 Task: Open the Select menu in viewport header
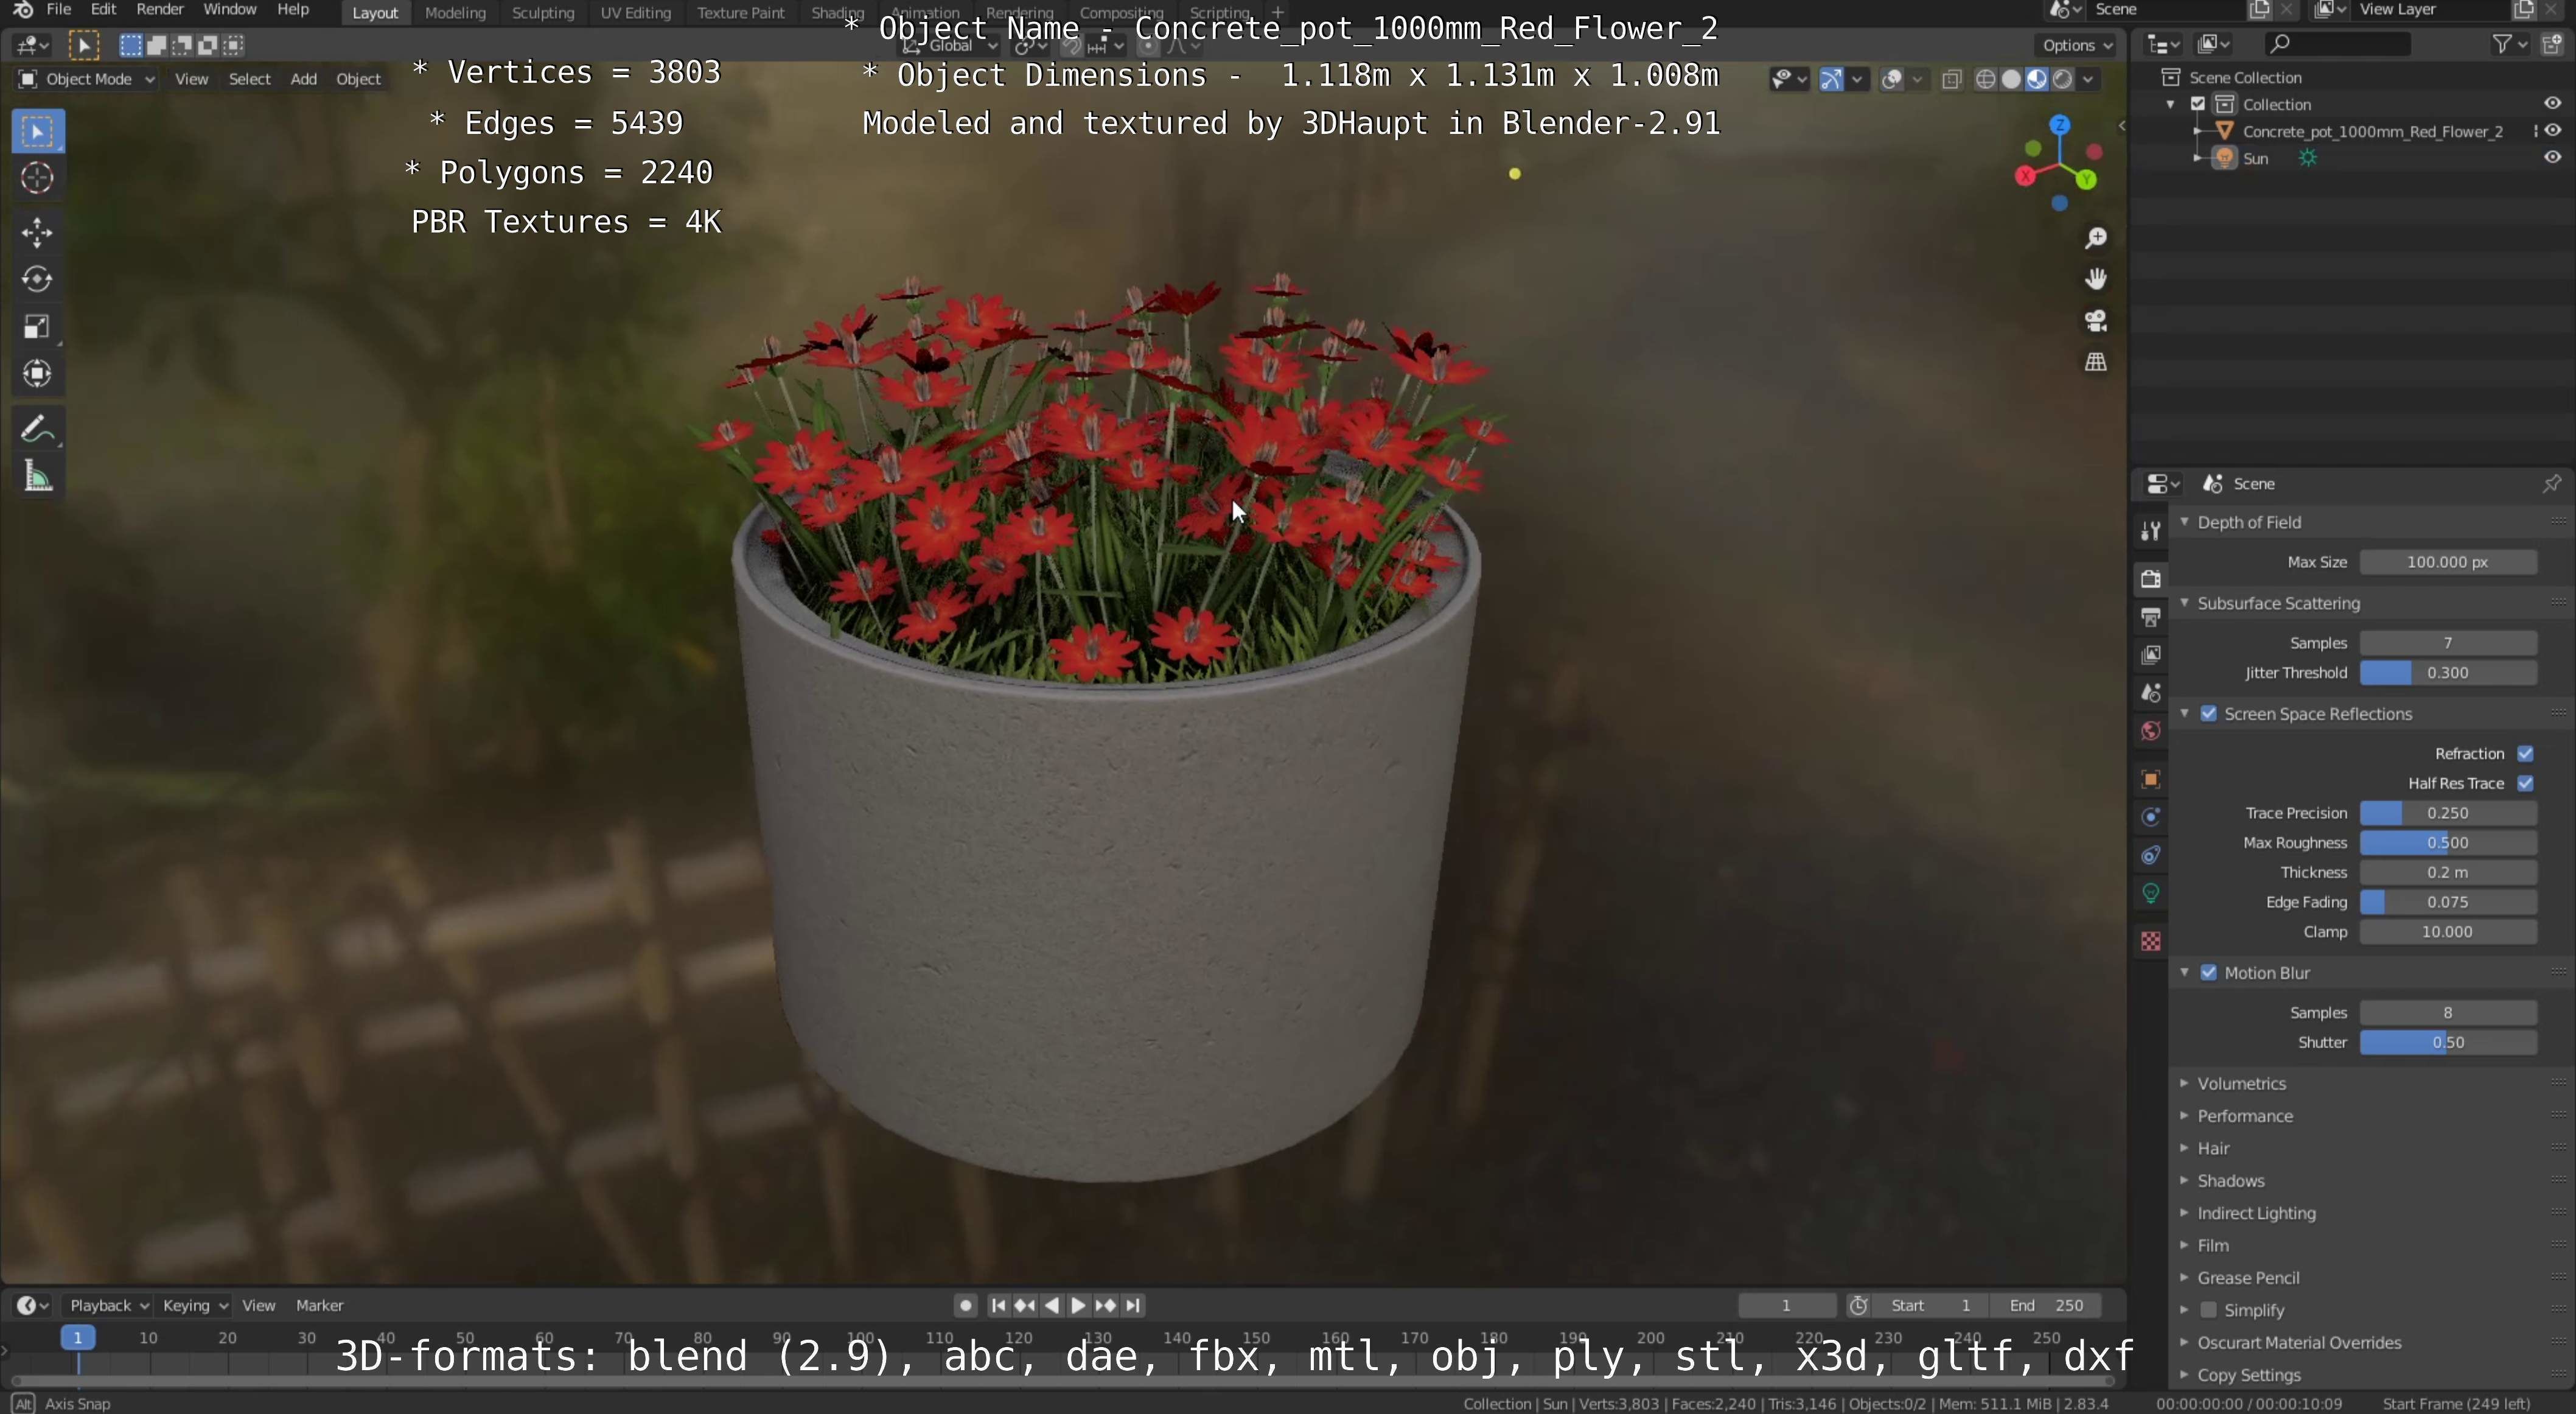pyautogui.click(x=249, y=80)
